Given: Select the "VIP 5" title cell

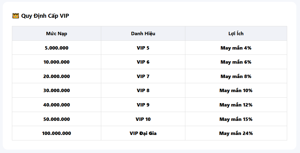Looking at the screenshot, I should click(143, 48).
